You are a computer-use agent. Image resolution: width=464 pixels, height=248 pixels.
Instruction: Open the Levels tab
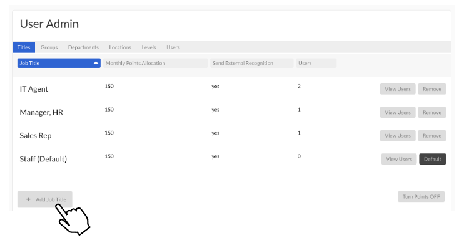149,47
